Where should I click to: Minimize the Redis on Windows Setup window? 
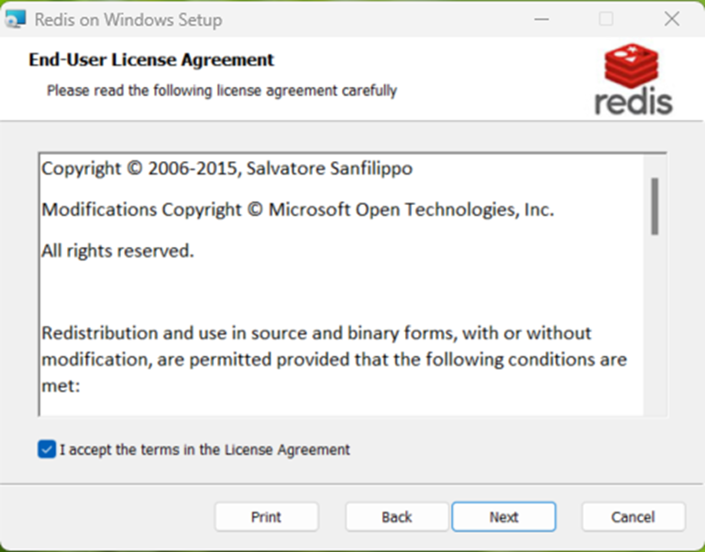tap(541, 19)
